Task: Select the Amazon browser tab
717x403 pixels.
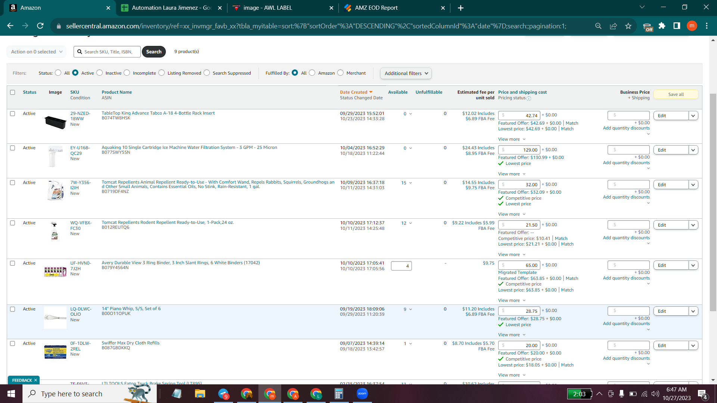Action: 60,8
